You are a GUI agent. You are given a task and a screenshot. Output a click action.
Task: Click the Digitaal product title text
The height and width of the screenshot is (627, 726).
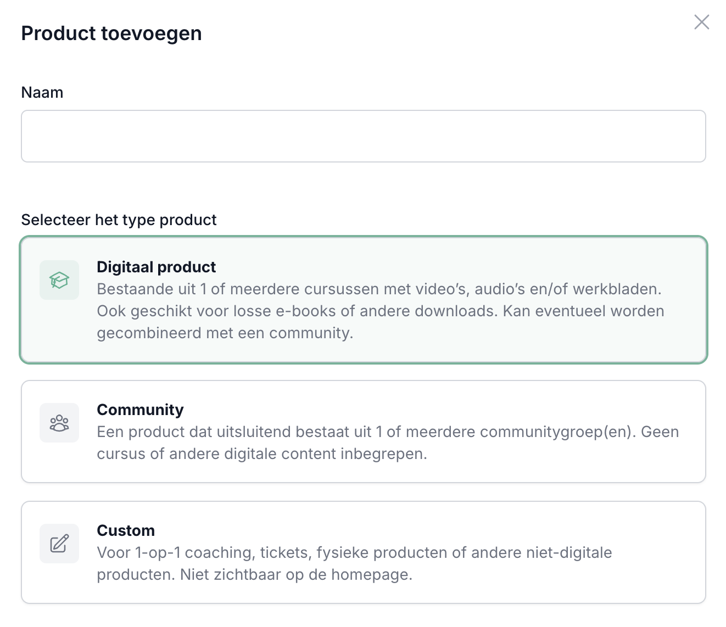coord(157,267)
